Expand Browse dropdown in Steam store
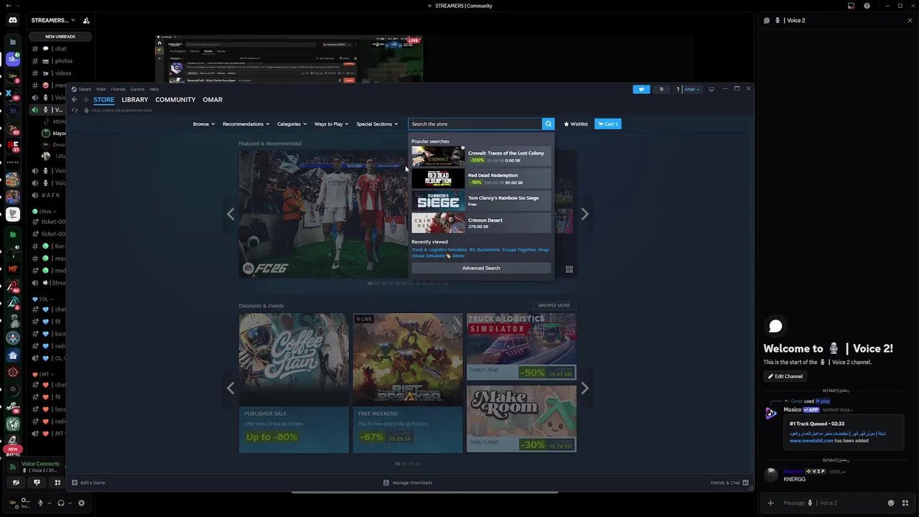919x517 pixels. 204,124
